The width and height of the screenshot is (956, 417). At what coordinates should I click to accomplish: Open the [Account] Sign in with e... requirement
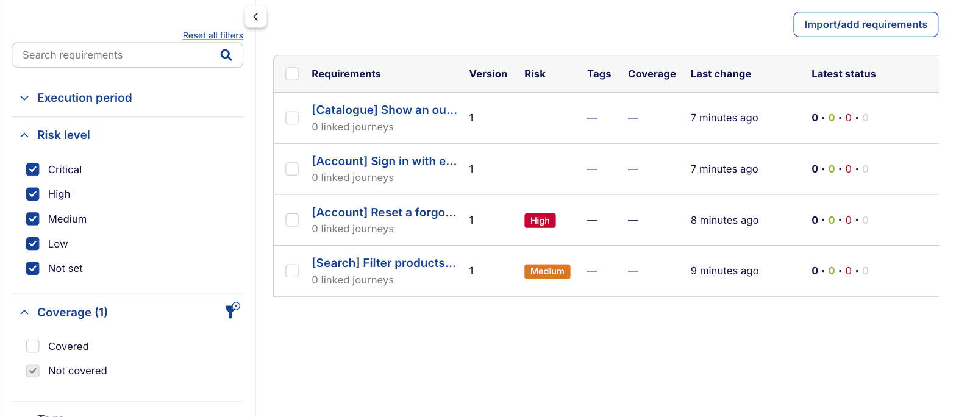(x=384, y=161)
